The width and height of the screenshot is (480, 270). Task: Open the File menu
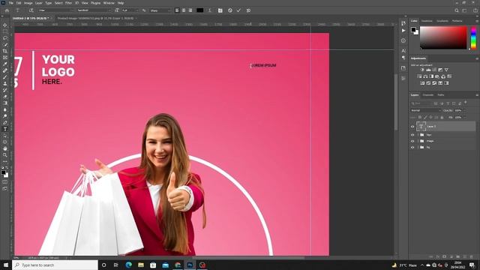pos(10,3)
